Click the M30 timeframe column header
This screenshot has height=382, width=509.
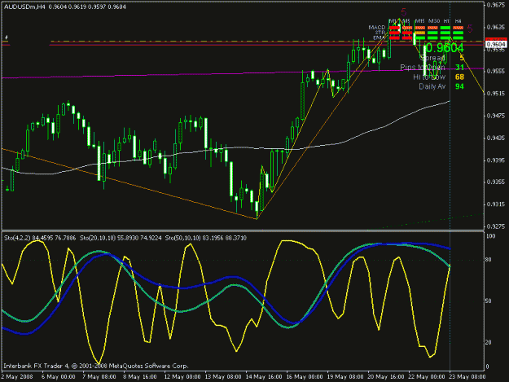[x=434, y=21]
